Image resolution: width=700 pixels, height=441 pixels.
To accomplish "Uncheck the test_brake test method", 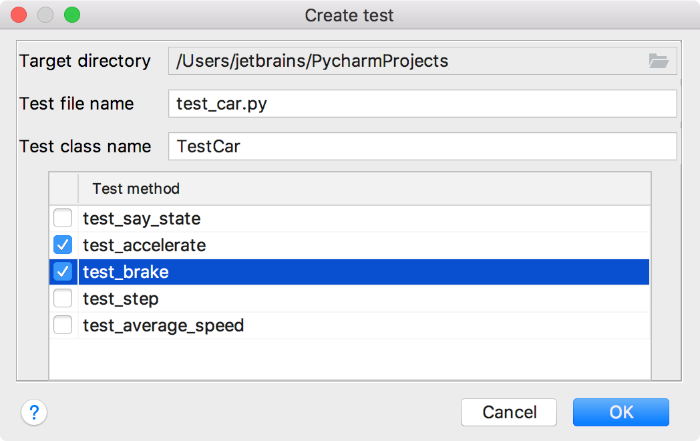I will coord(63,272).
